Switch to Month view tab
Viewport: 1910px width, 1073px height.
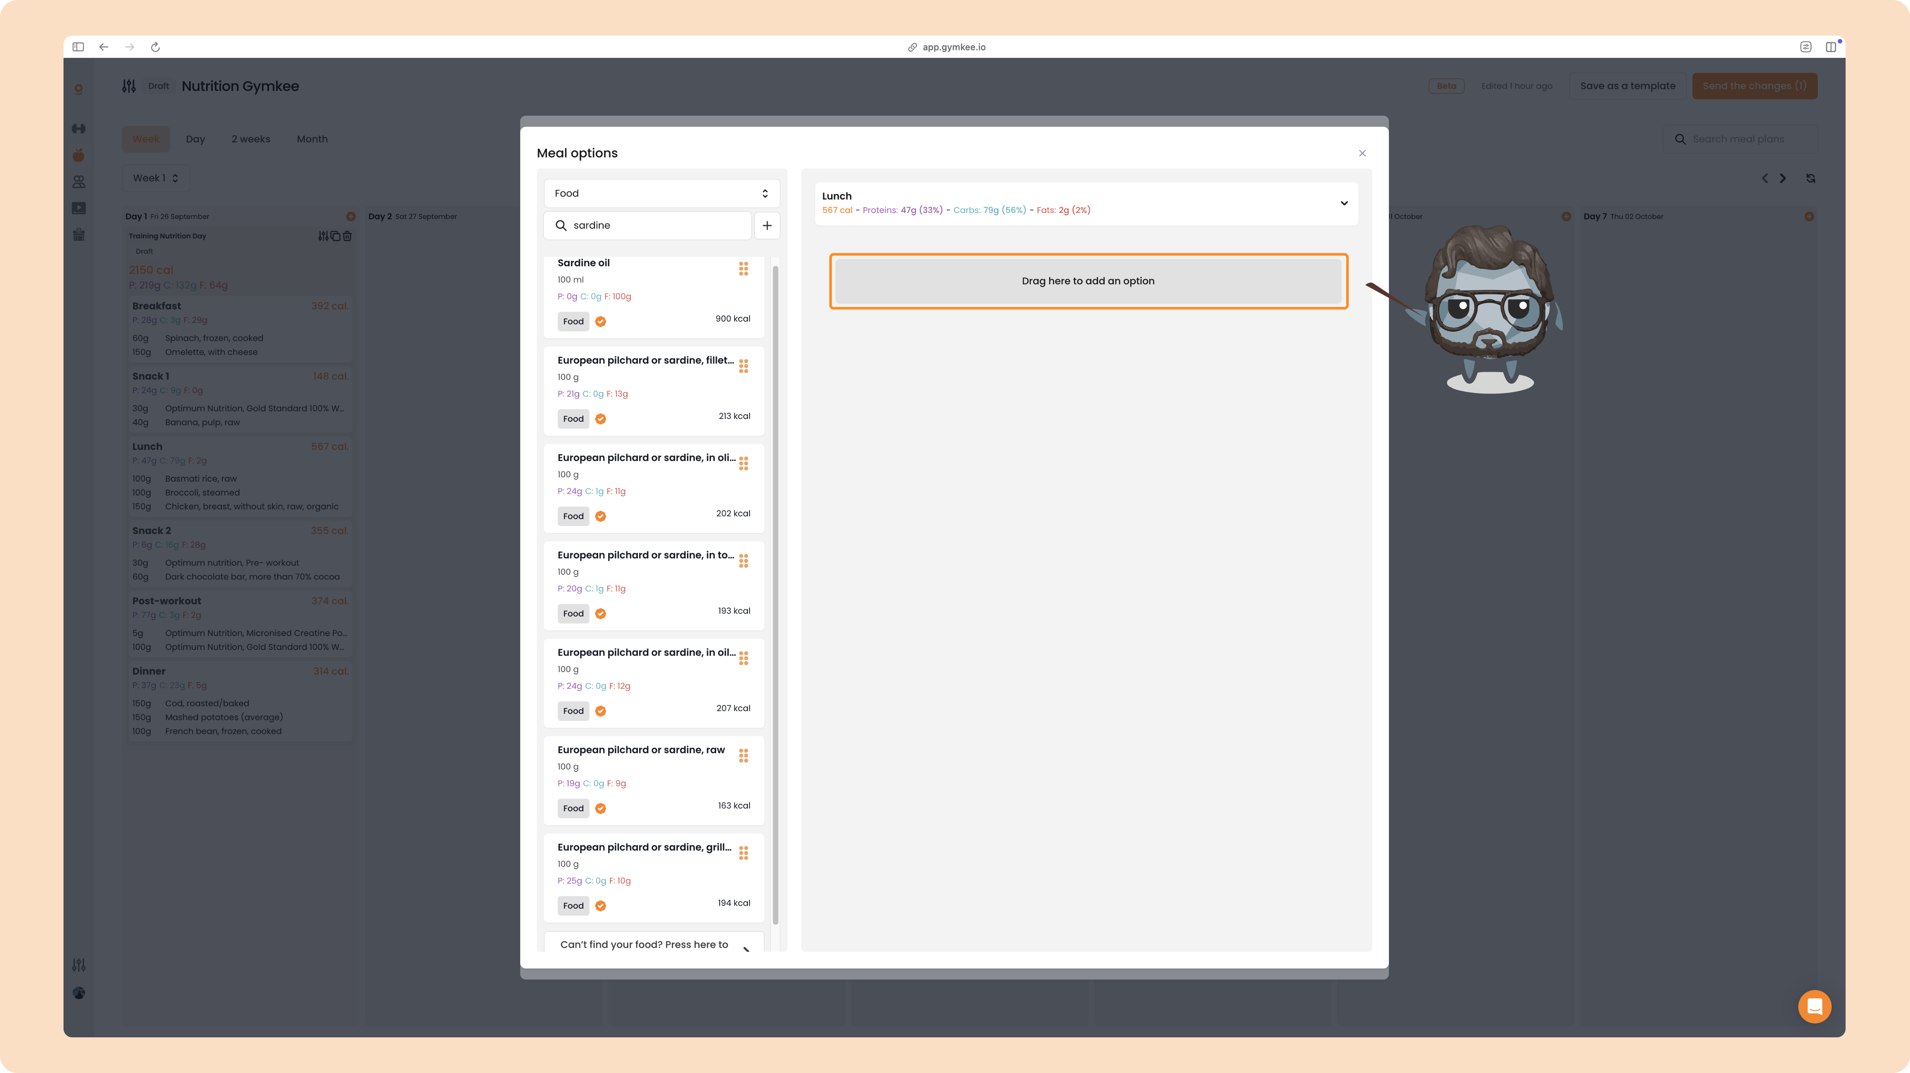[312, 139]
